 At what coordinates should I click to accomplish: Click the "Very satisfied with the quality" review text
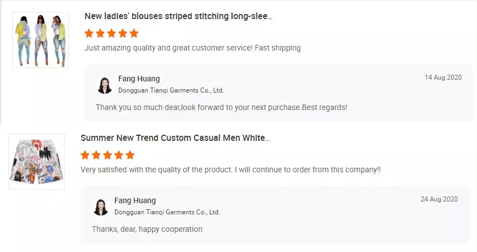231,169
